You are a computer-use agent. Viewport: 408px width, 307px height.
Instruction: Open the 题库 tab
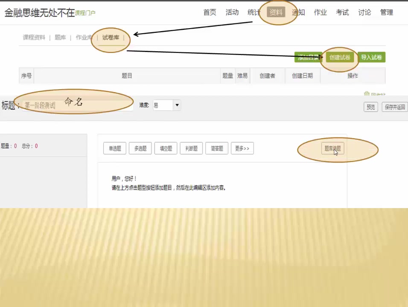(x=60, y=38)
